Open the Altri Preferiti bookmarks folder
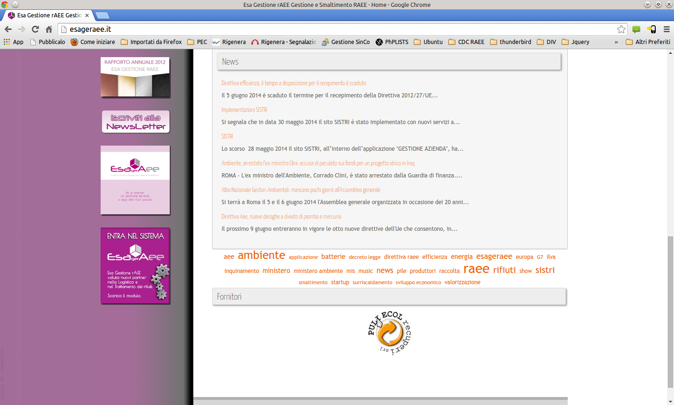The image size is (674, 405). pos(648,42)
